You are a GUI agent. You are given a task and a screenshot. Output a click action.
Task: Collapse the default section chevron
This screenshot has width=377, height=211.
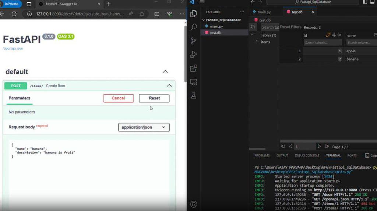[165, 72]
